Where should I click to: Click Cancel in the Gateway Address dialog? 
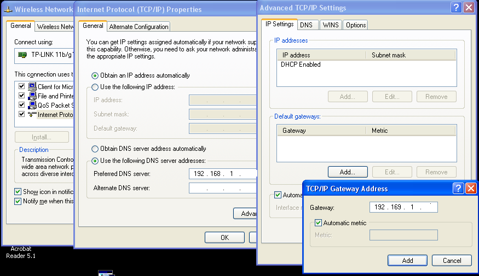coord(452,261)
